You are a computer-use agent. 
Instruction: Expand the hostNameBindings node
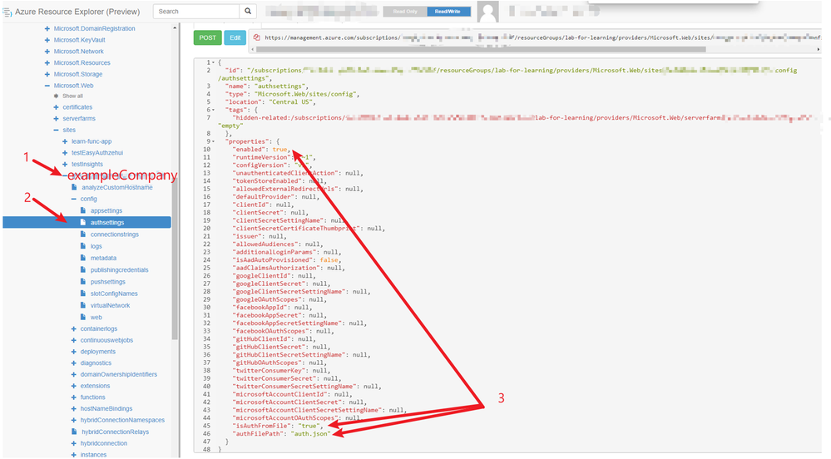pos(74,408)
